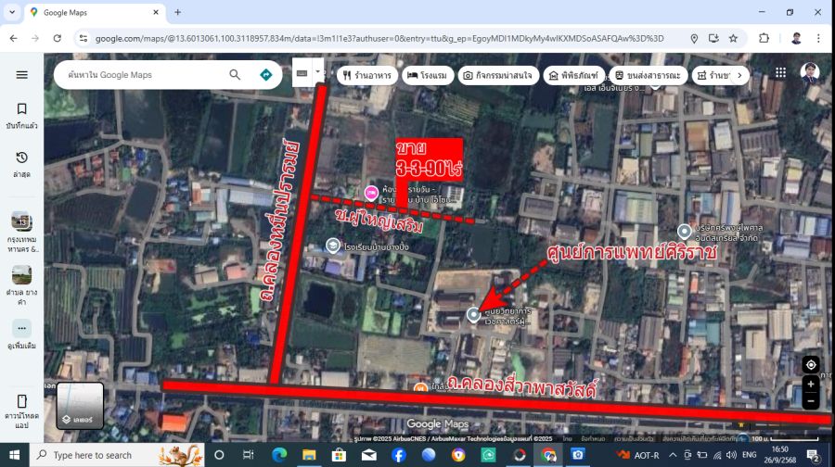Open input tools dropdown arrow

point(318,72)
